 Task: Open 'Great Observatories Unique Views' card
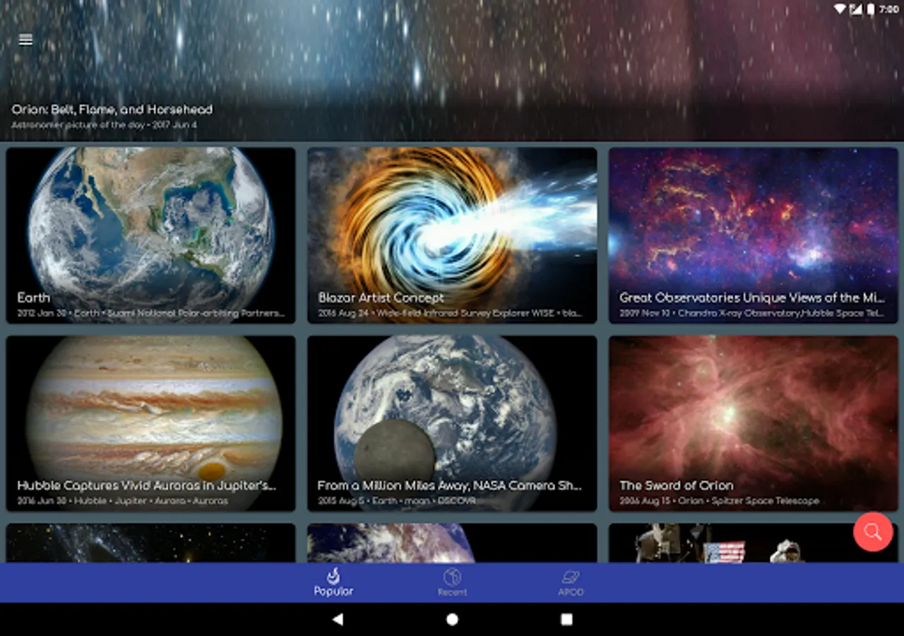[x=753, y=235]
